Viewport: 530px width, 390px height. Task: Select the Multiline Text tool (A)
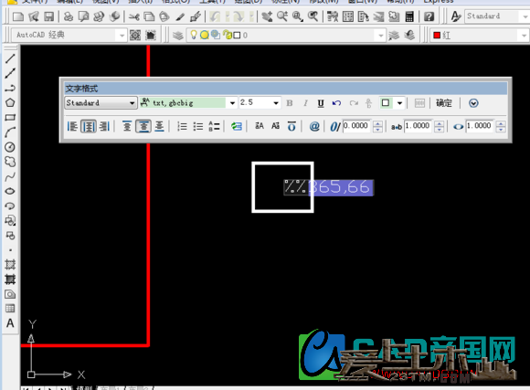[x=10, y=323]
